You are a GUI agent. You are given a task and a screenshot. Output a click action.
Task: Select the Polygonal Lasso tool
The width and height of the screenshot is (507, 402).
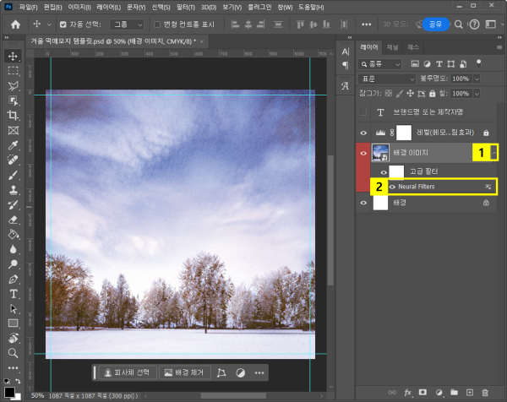(13, 85)
